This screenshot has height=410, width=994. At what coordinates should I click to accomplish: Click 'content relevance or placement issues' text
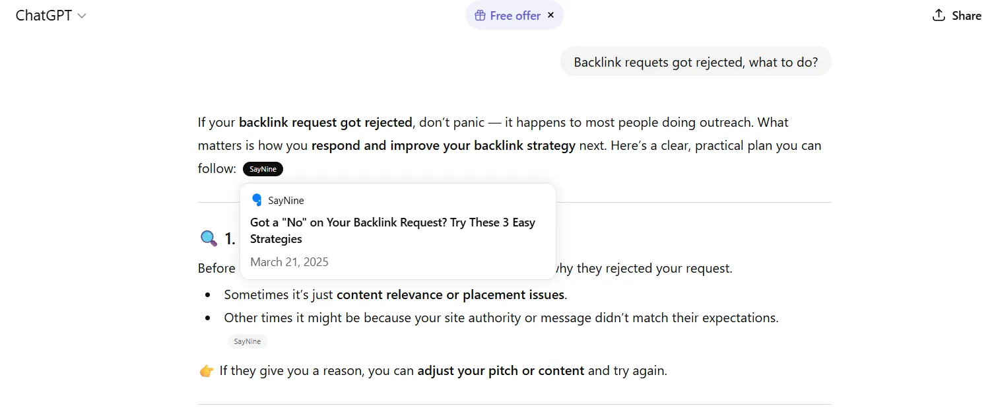click(x=450, y=294)
